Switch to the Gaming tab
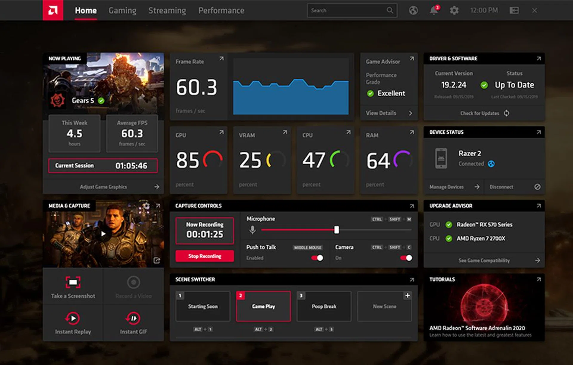Image resolution: width=573 pixels, height=365 pixels. tap(122, 10)
